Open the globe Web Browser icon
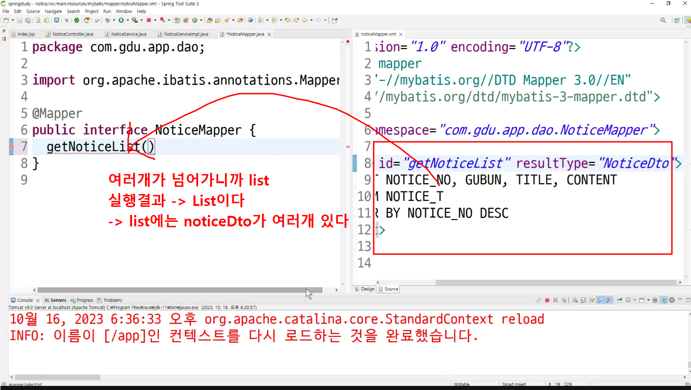Image resolution: width=691 pixels, height=390 pixels. pyautogui.click(x=250, y=20)
